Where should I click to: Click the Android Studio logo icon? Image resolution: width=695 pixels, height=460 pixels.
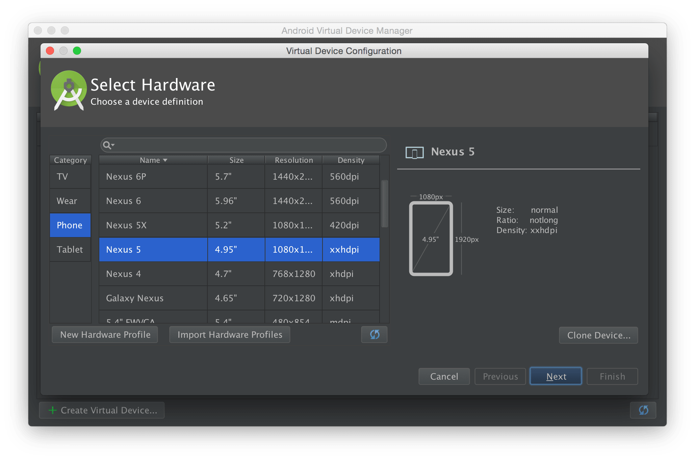pos(69,90)
